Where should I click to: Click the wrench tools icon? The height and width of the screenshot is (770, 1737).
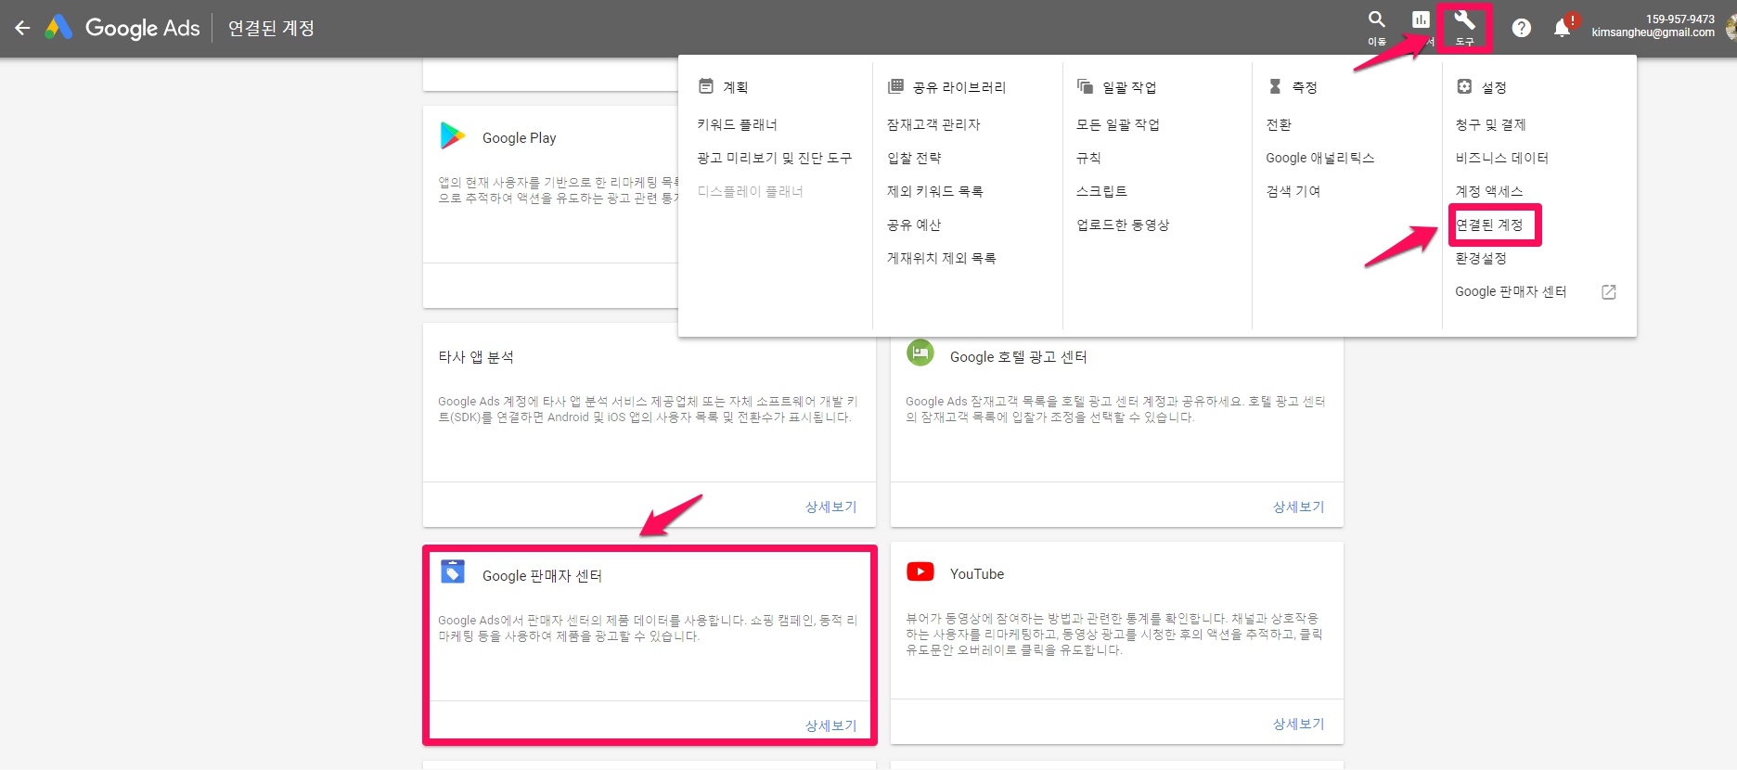(x=1464, y=22)
